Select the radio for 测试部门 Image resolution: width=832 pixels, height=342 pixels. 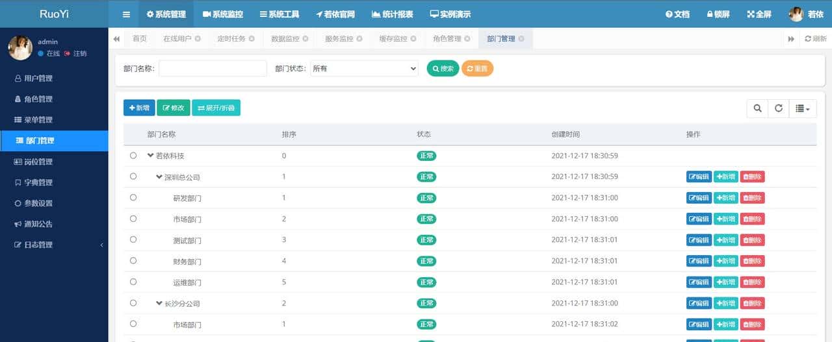133,239
